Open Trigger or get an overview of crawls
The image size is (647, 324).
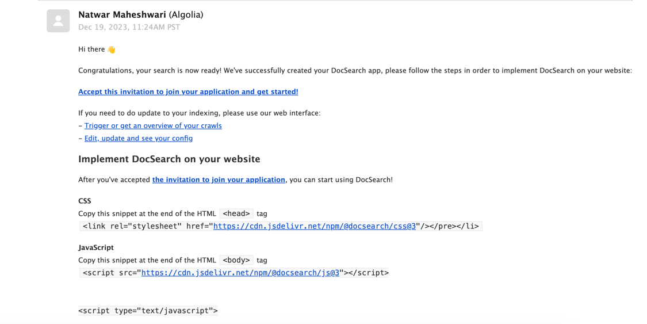coord(153,125)
